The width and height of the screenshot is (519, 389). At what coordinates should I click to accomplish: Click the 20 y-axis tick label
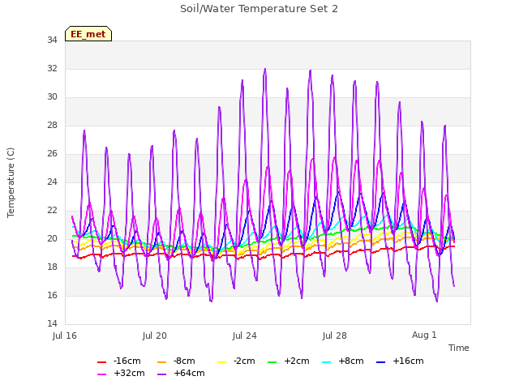52,238
